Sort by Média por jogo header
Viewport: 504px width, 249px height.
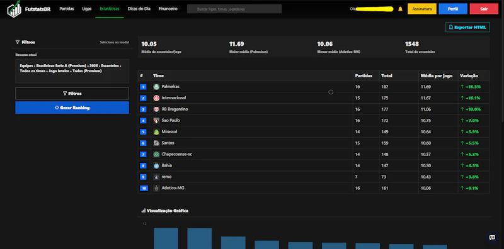click(437, 75)
